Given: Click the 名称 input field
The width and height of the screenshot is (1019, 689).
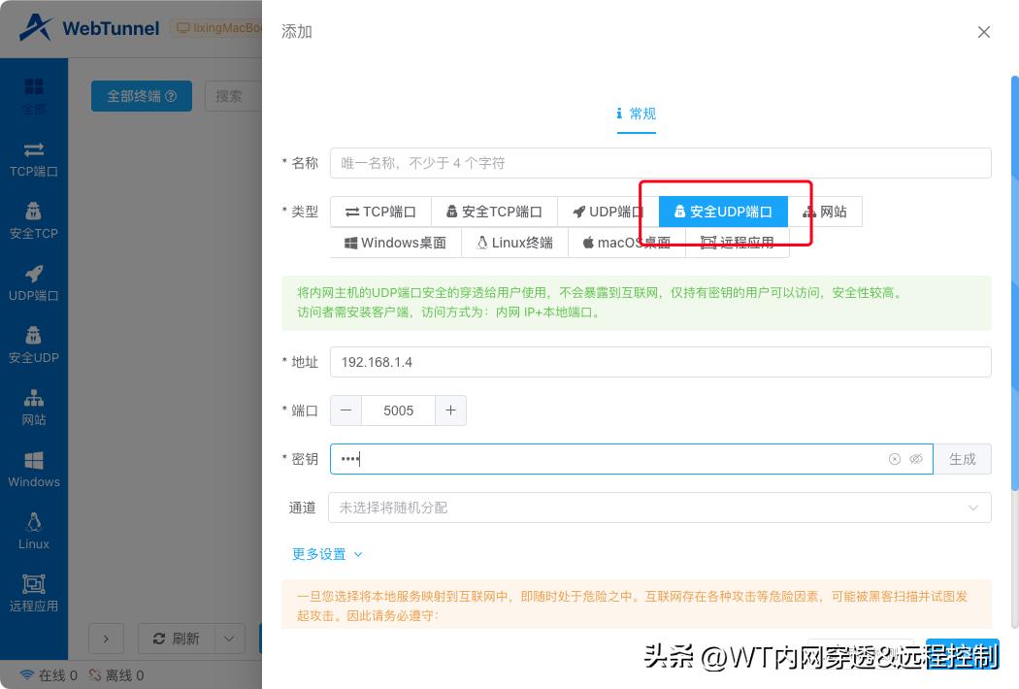Looking at the screenshot, I should point(660,162).
